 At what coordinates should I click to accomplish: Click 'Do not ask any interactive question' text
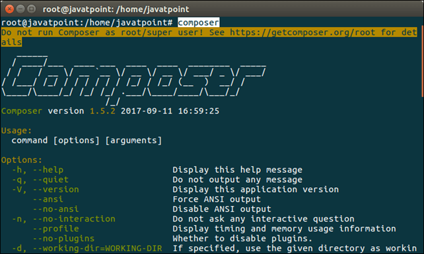[264, 219]
